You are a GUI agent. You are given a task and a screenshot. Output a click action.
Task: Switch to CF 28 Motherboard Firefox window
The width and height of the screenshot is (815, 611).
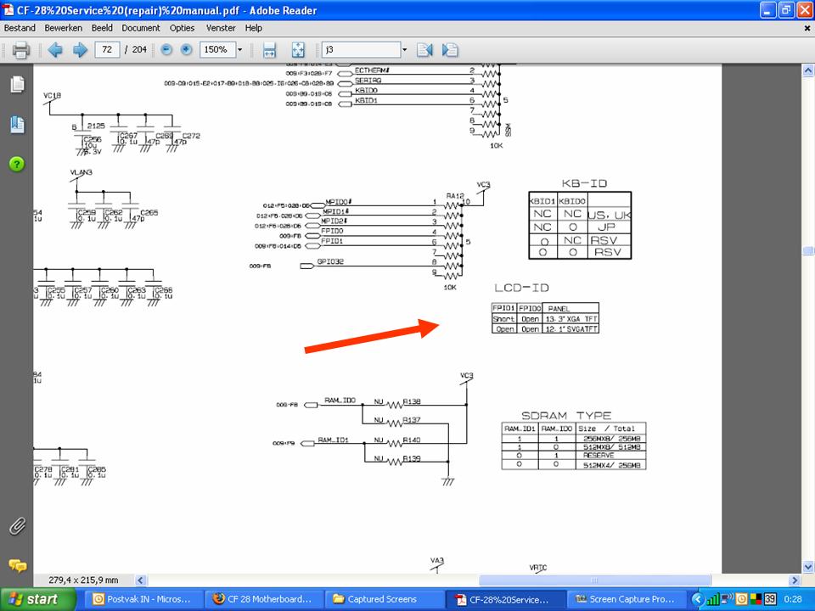264,599
